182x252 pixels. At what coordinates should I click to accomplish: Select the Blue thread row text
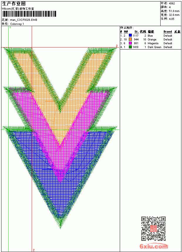coord(146,35)
